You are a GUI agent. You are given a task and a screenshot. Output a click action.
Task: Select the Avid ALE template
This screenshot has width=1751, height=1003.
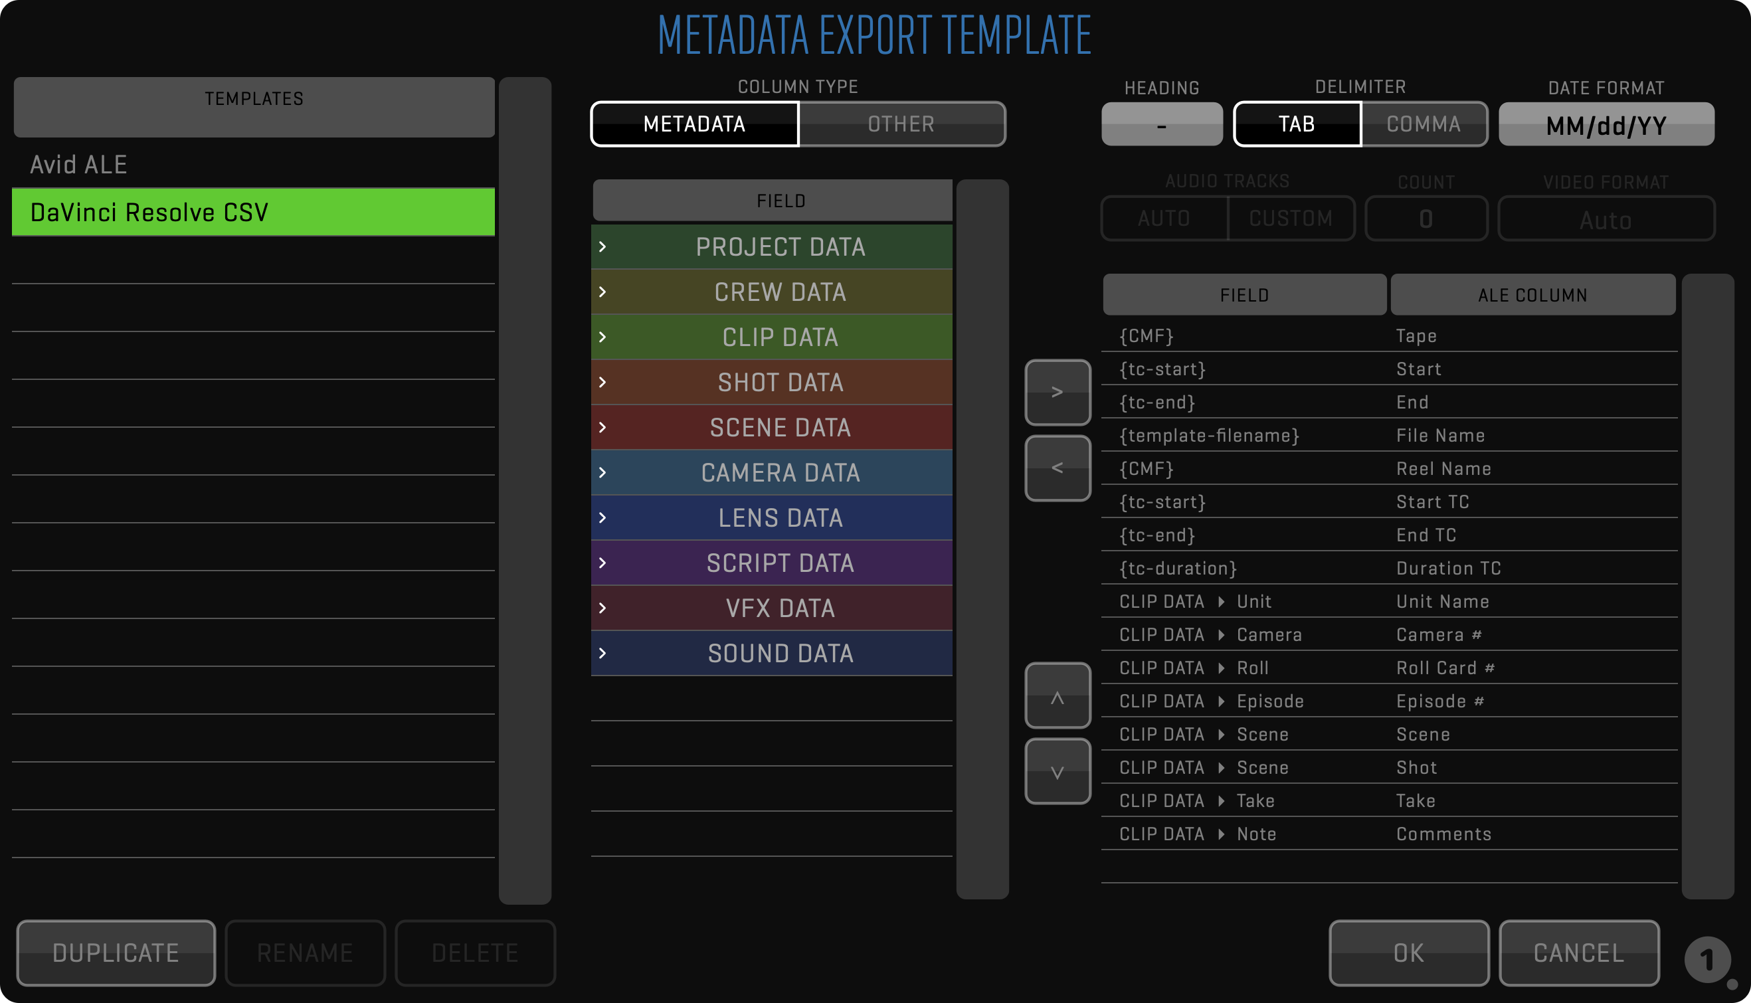click(254, 165)
